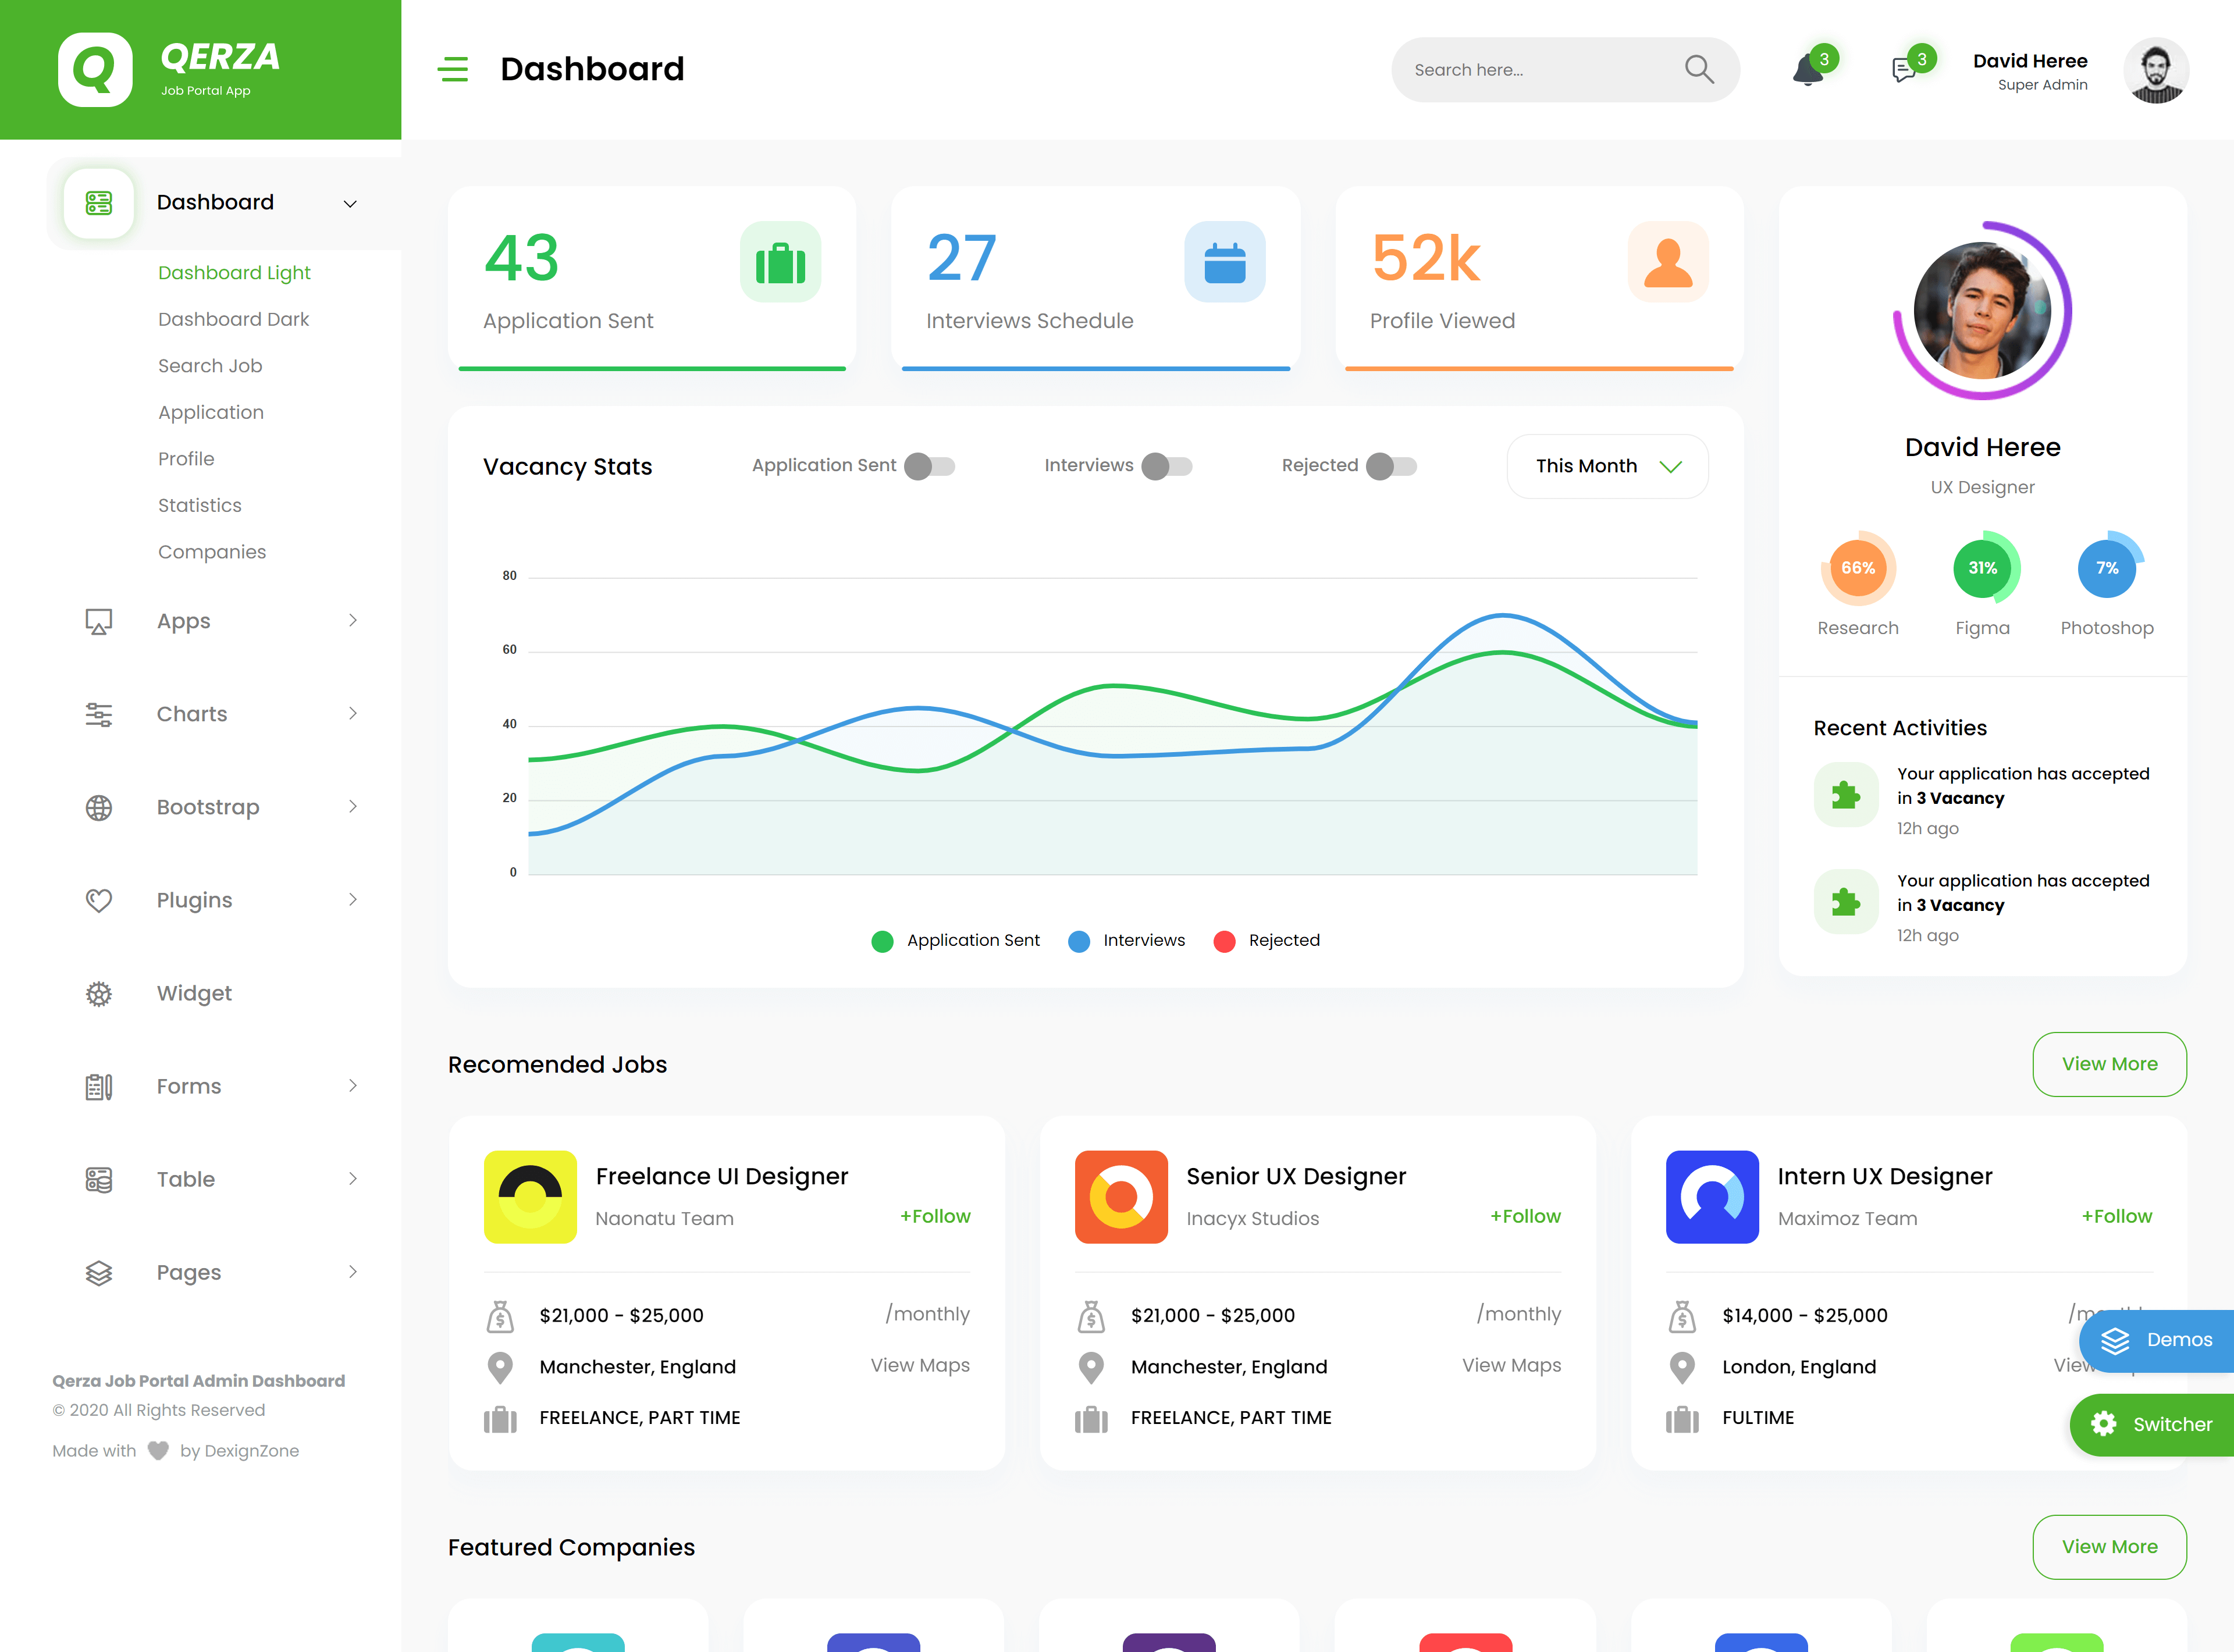Click the search magnifier icon
The height and width of the screenshot is (1652, 2234).
point(1699,69)
